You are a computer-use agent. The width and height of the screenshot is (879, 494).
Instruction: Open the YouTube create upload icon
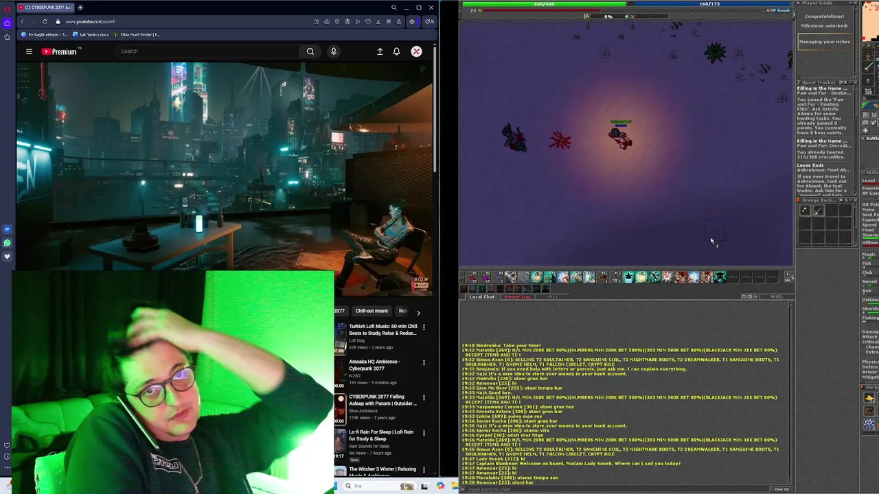click(380, 51)
